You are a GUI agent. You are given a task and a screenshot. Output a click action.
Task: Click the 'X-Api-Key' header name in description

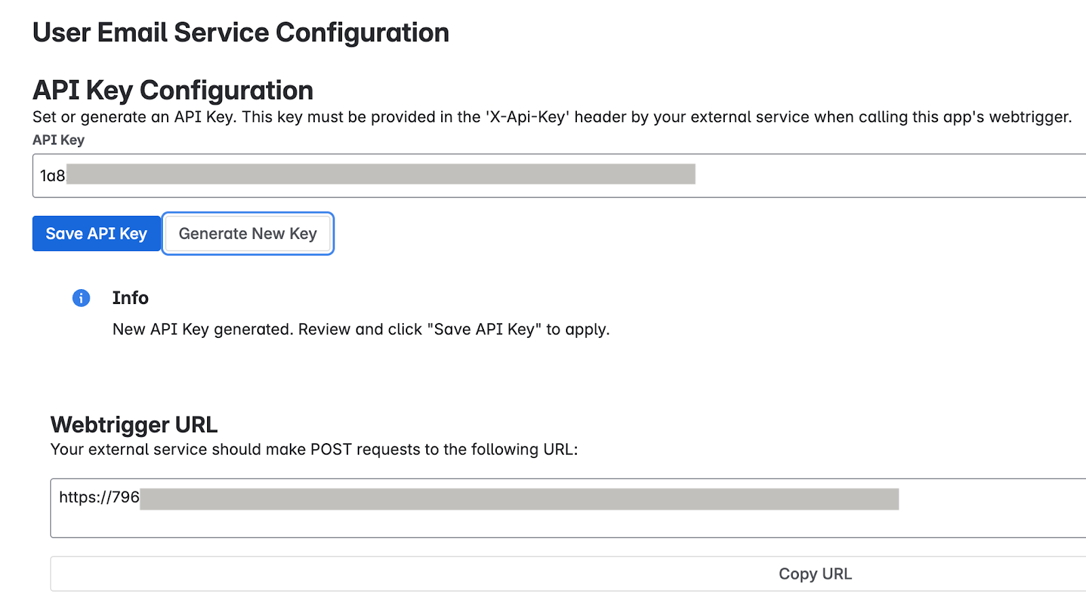(527, 117)
